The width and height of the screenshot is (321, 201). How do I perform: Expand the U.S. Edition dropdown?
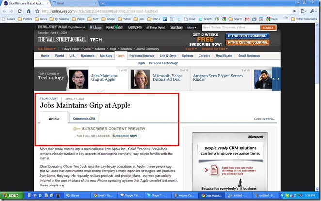point(47,49)
